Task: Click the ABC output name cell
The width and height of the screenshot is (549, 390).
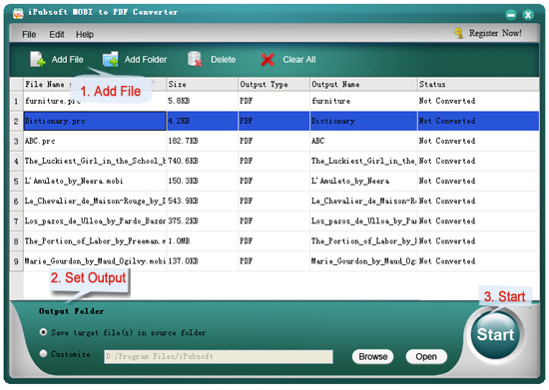Action: pyautogui.click(x=363, y=141)
